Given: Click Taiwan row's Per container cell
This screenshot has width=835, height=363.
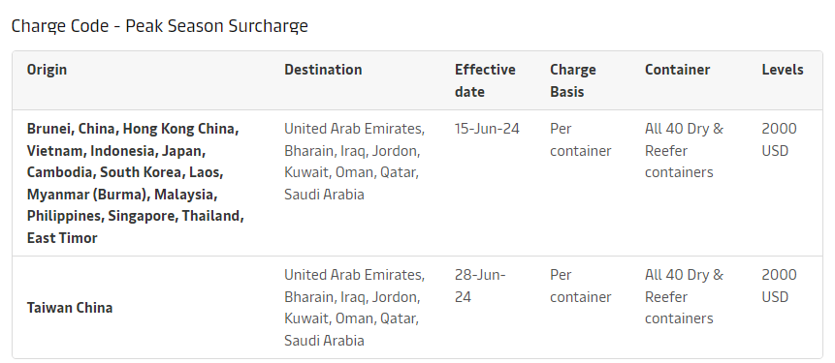Looking at the screenshot, I should (581, 286).
